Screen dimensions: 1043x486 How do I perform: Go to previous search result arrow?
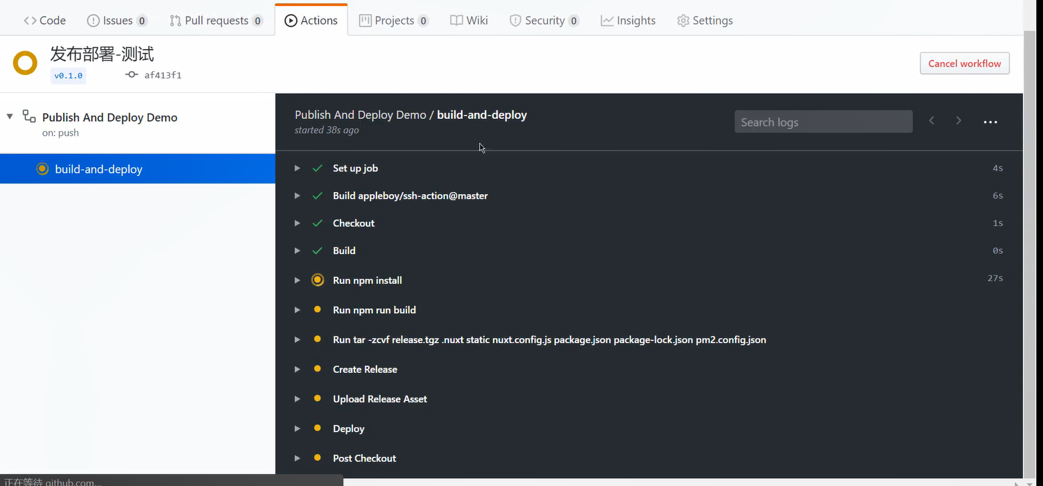932,121
